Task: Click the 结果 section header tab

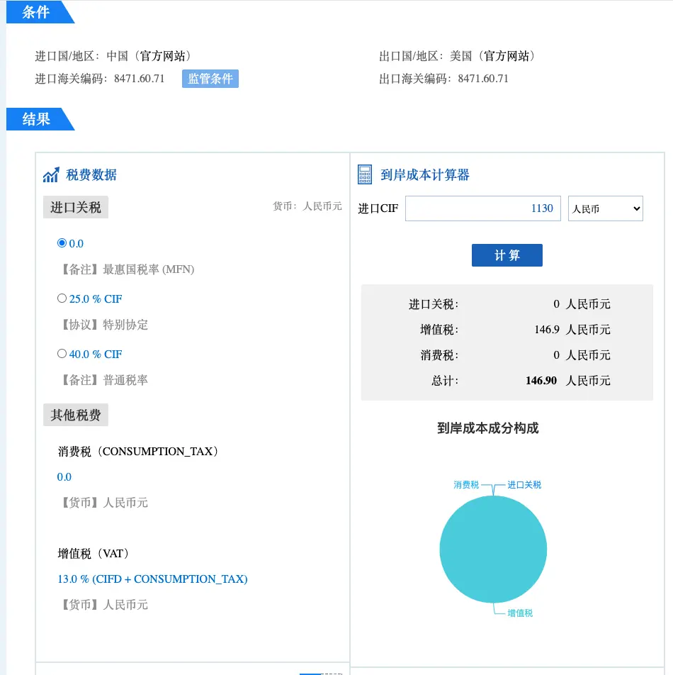Action: pyautogui.click(x=36, y=119)
